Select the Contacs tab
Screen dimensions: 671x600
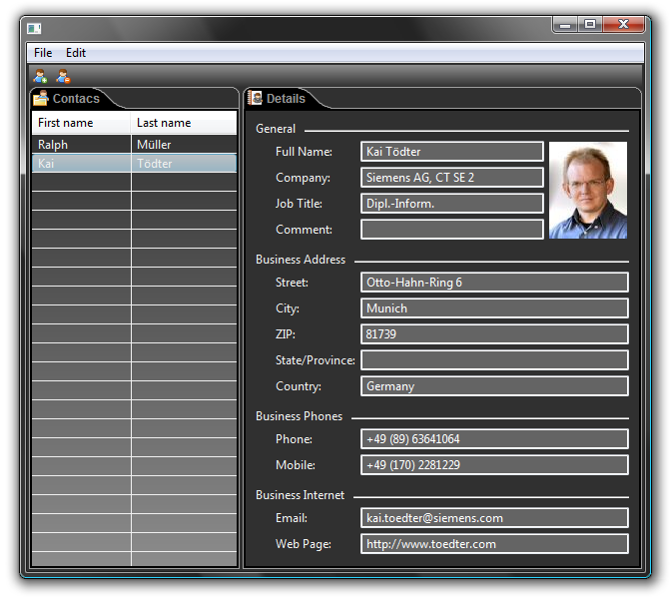(x=76, y=99)
